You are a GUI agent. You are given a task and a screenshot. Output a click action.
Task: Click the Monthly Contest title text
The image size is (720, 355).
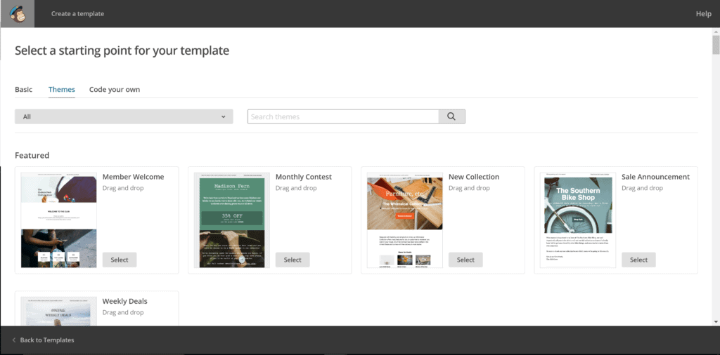point(304,177)
